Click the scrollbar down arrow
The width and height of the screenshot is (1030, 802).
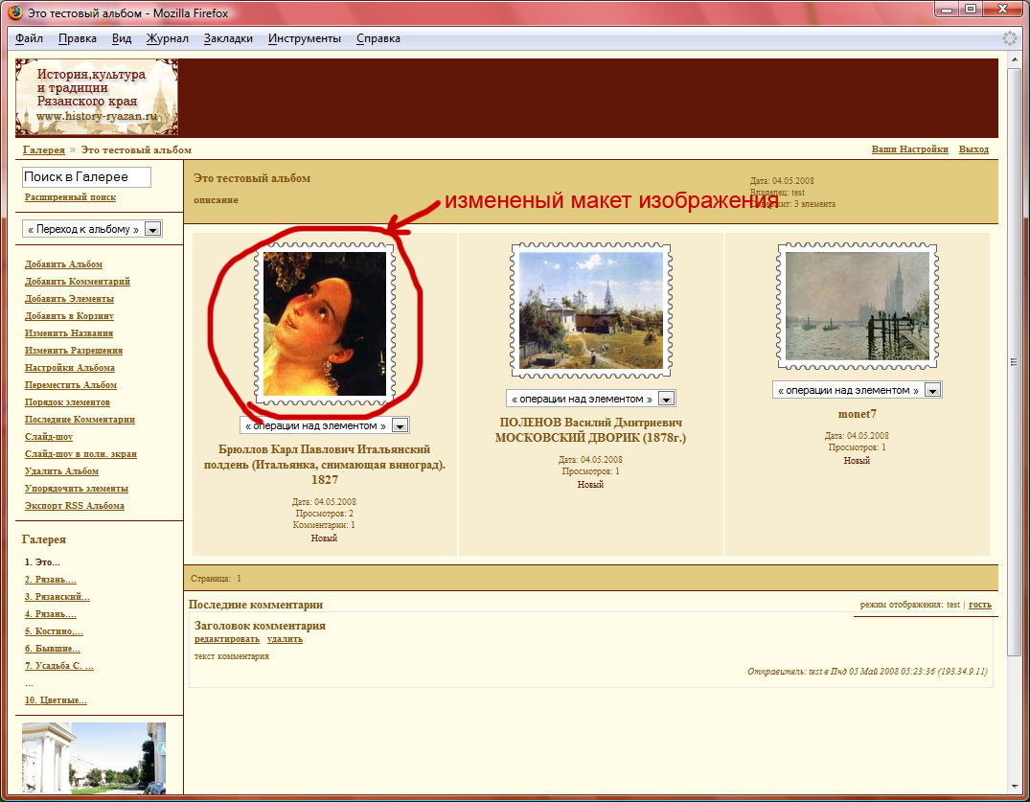coord(1015,787)
